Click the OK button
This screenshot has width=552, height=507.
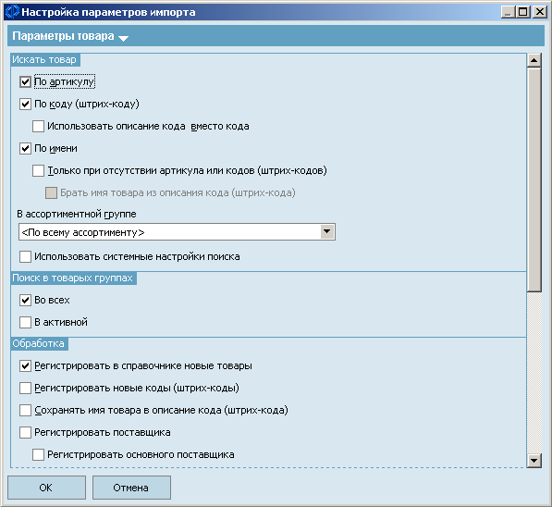[x=46, y=488]
